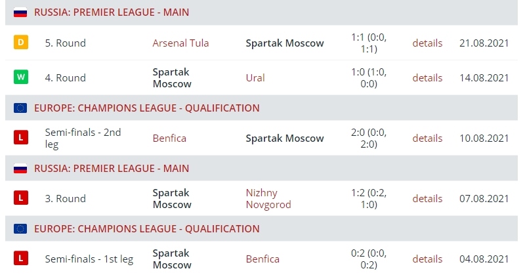Open the Arsenal Tula team page
The height and width of the screenshot is (275, 525).
[180, 43]
